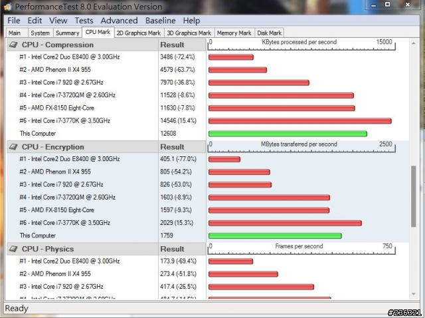This screenshot has width=425, height=318.
Task: Click the Compression result 14546 (15.4%)
Action: coord(178,121)
